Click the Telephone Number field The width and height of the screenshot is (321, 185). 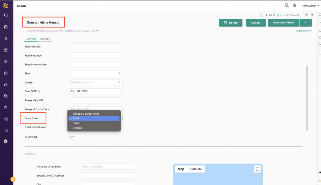click(96, 64)
